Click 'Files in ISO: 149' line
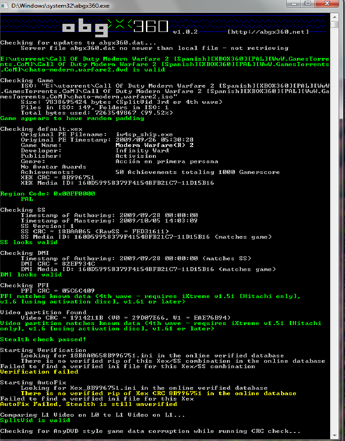Viewport: 345px width, 441px height. pyautogui.click(x=95, y=107)
